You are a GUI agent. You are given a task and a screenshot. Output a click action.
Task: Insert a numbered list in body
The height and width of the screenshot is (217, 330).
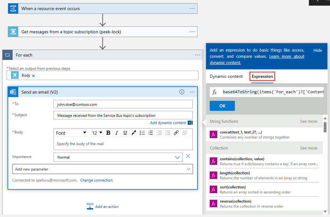point(151,133)
